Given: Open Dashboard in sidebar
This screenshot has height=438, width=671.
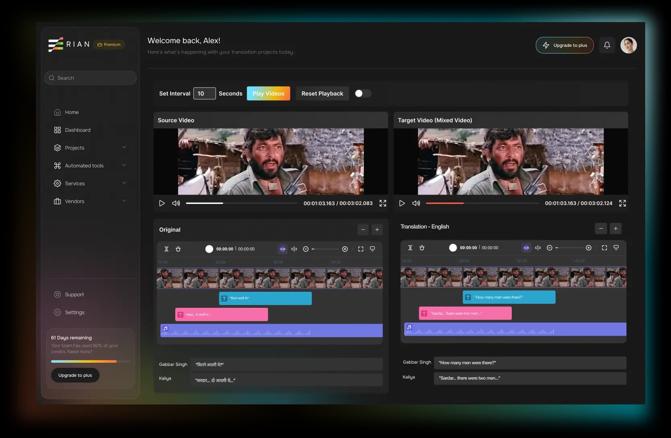Looking at the screenshot, I should tap(72, 130).
